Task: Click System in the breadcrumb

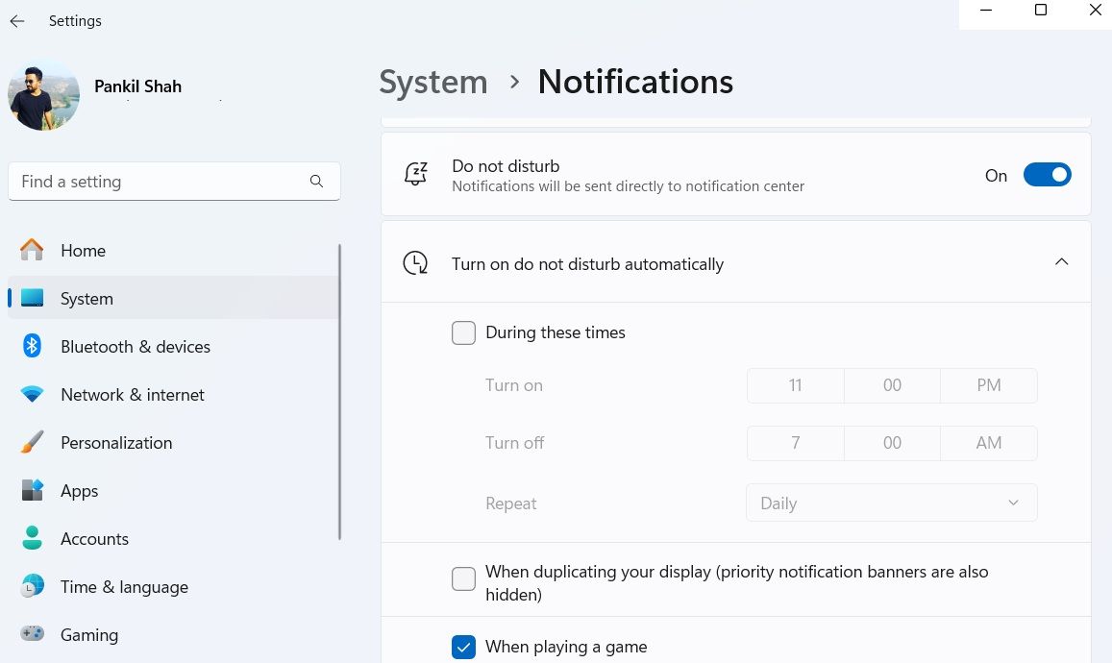Action: click(433, 83)
